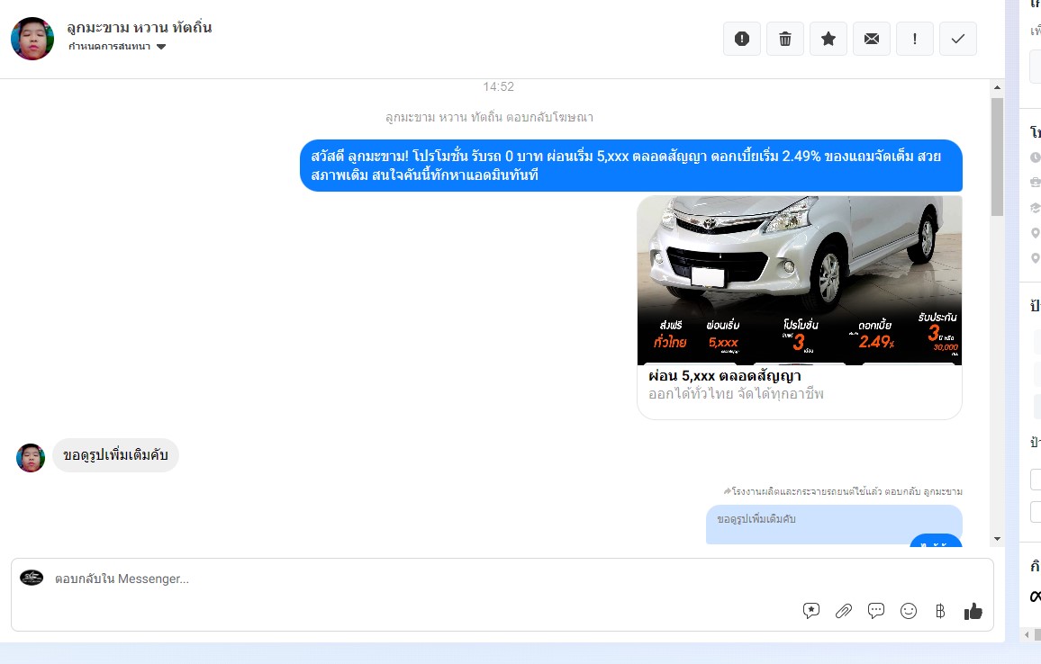
Task: Open saved replies star-bubble icon
Action: (x=811, y=611)
